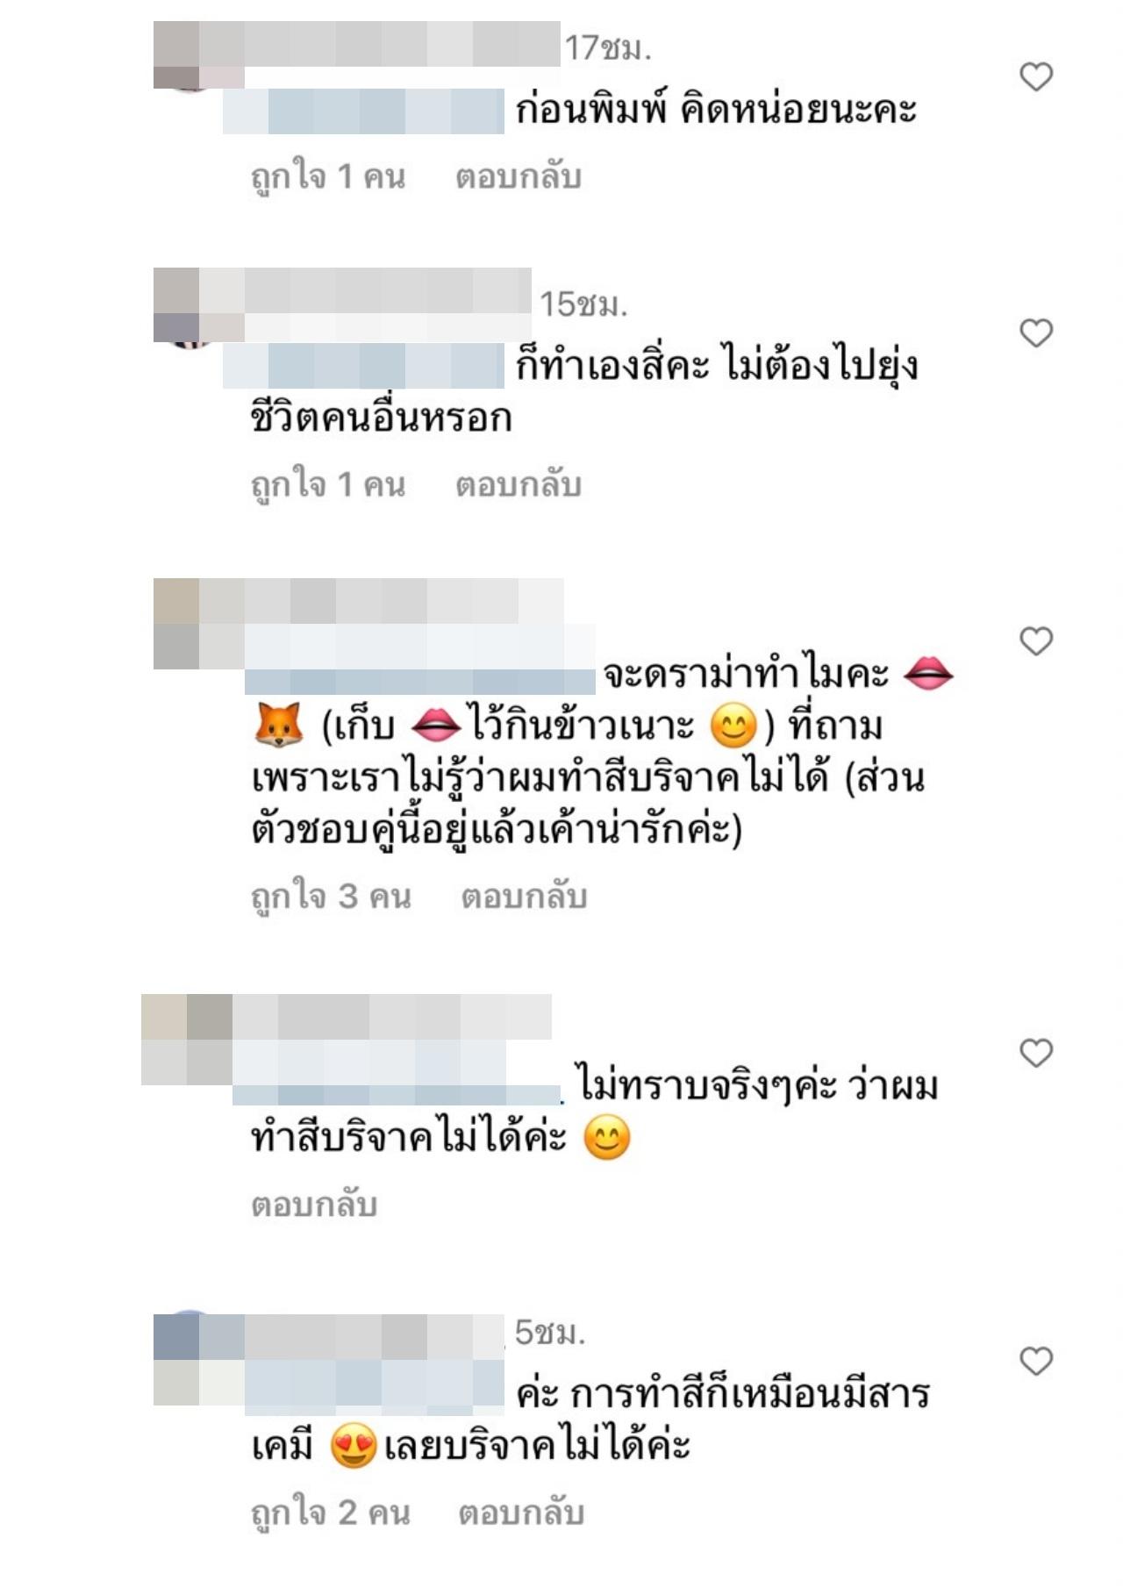This screenshot has height=1588, width=1123.
Task: Click ตอบกลับ under "ชีวิตคนอื่นหรอก"
Action: coord(518,485)
